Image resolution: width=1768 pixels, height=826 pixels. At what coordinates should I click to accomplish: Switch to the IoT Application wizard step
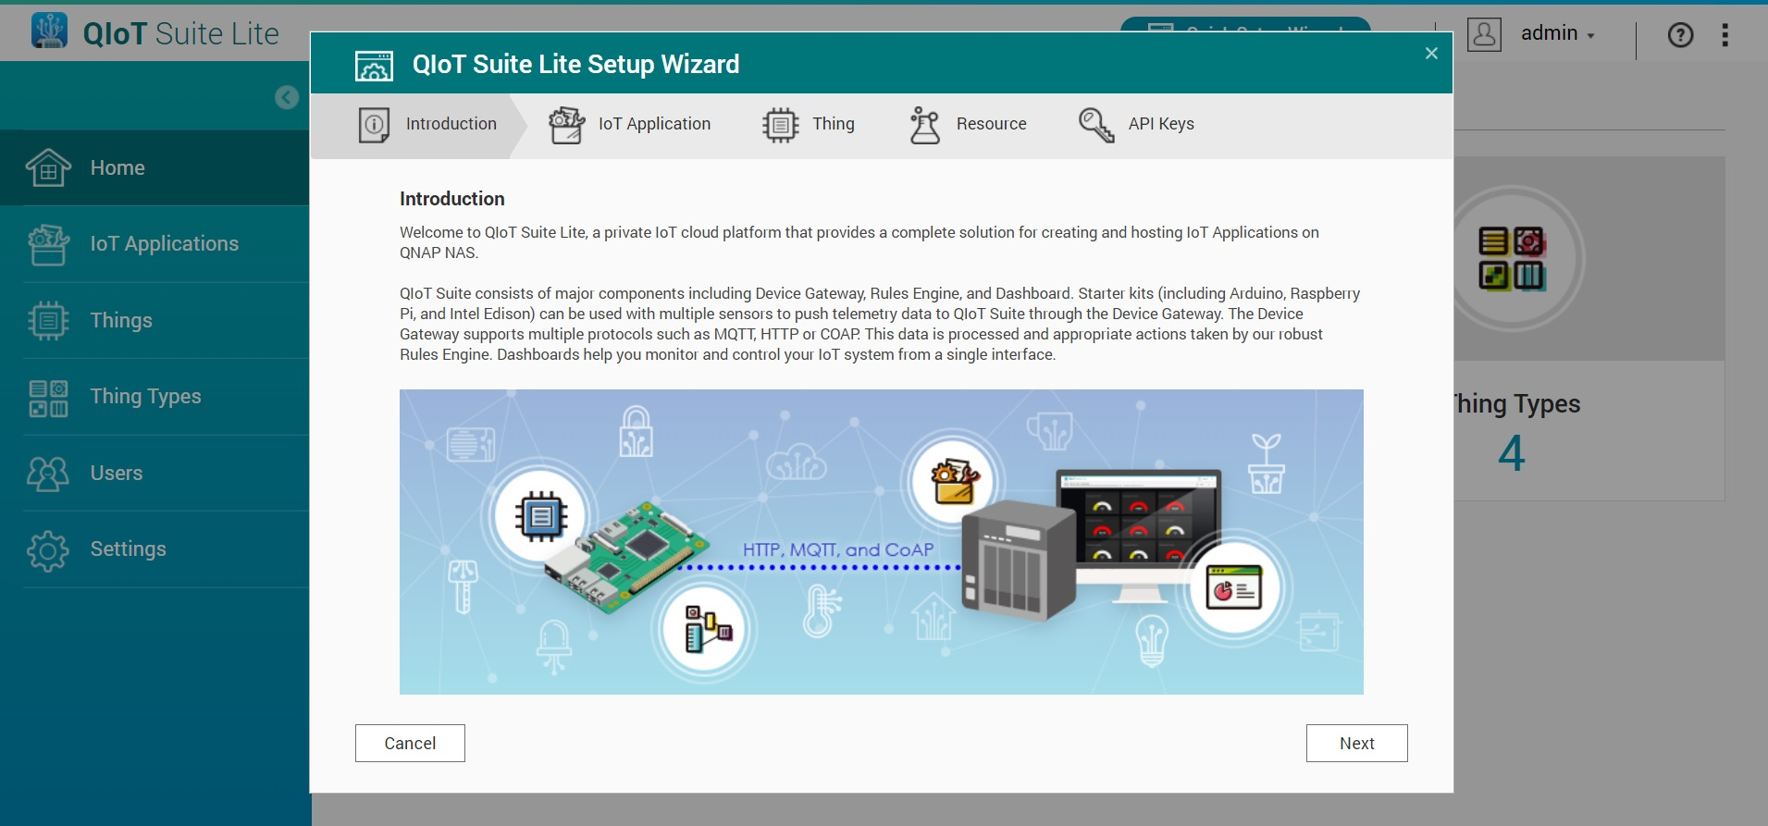(x=631, y=125)
